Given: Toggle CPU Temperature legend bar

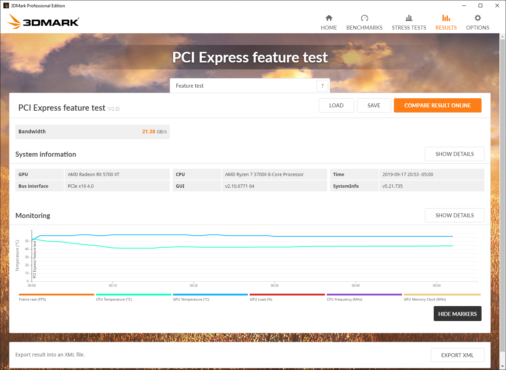Looking at the screenshot, I should (x=133, y=294).
